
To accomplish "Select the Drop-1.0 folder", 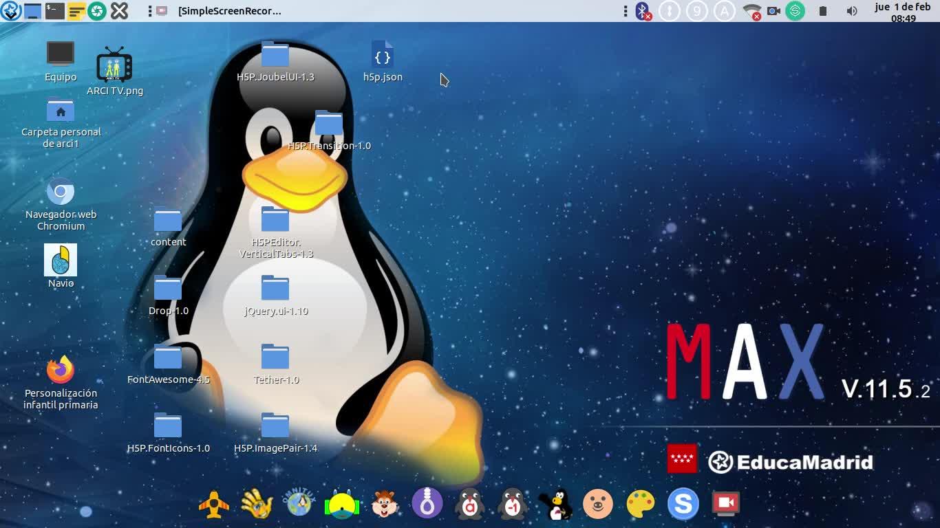I will click(x=168, y=296).
